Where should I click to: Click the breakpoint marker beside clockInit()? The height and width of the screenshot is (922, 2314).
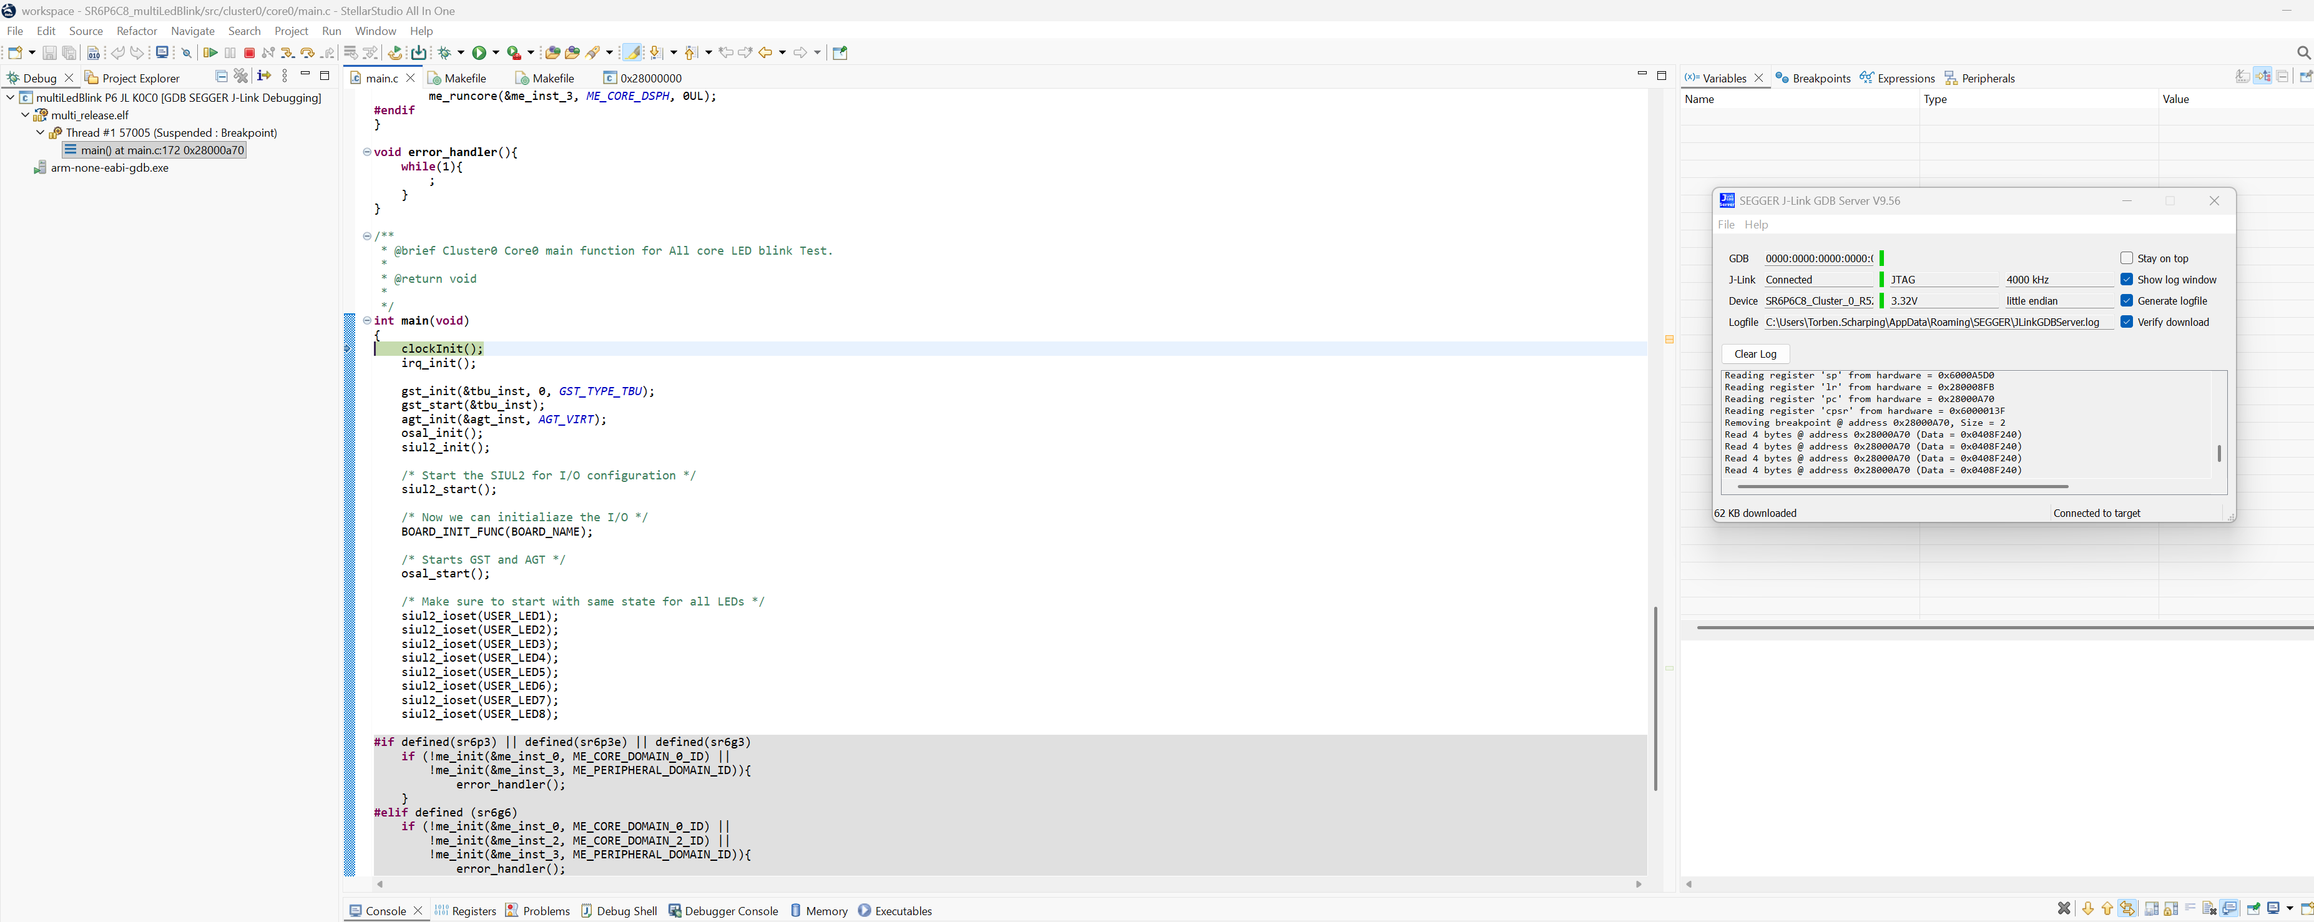348,349
